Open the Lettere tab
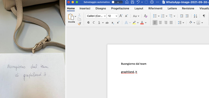The width and height of the screenshot is (209, 98). tap(172, 8)
